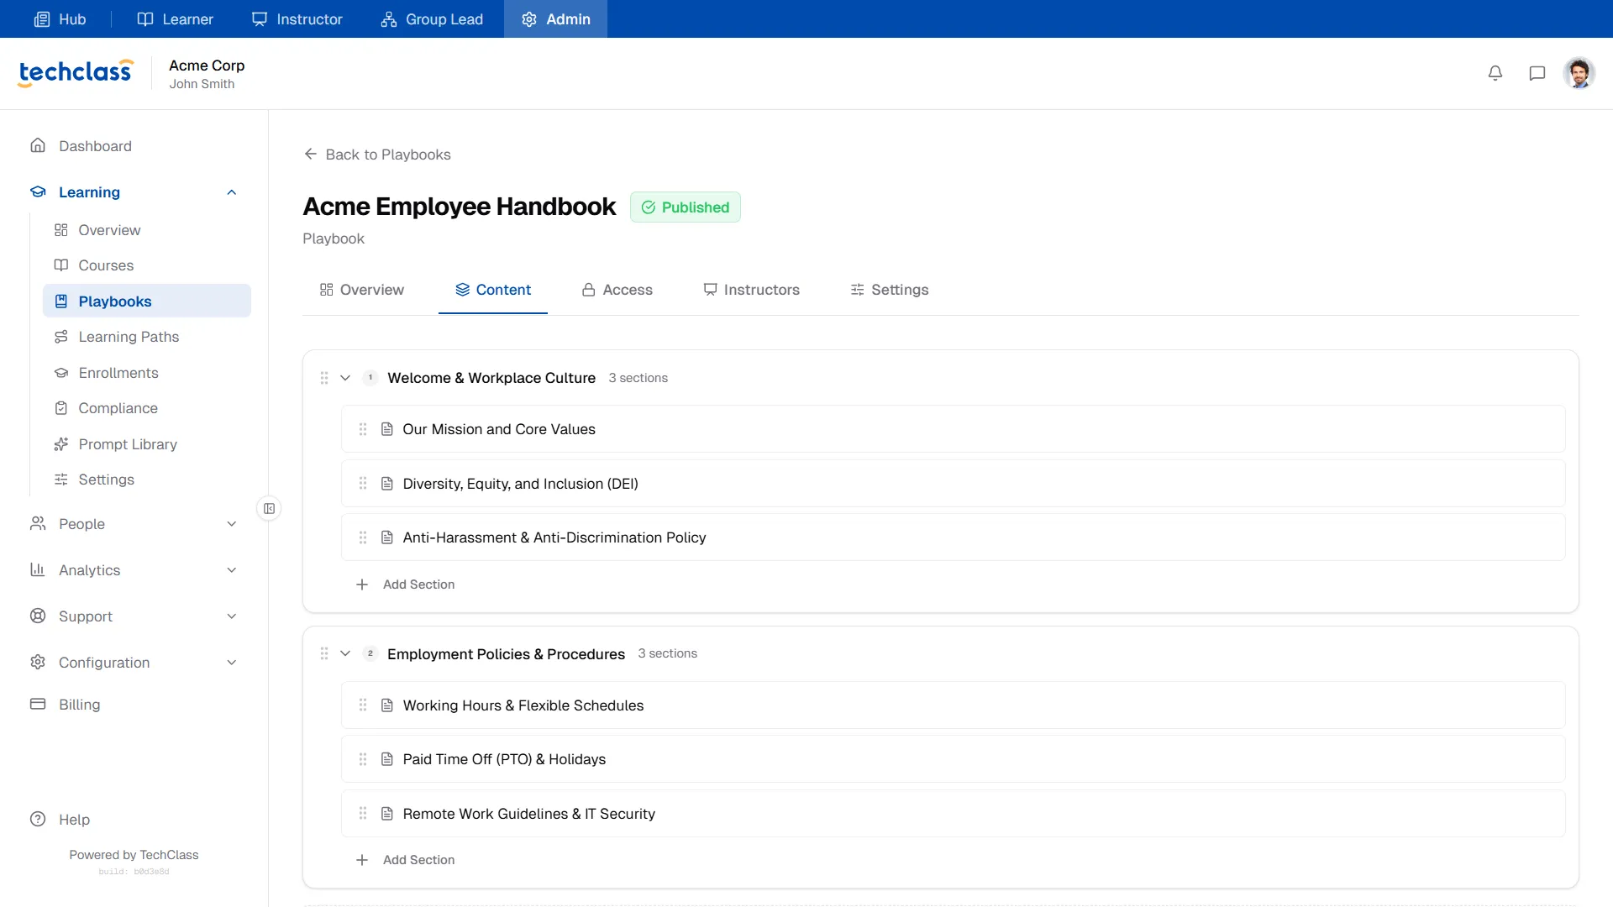1613x907 pixels.
Task: Click the document icon of Anti-Harassment policy
Action: coord(387,537)
